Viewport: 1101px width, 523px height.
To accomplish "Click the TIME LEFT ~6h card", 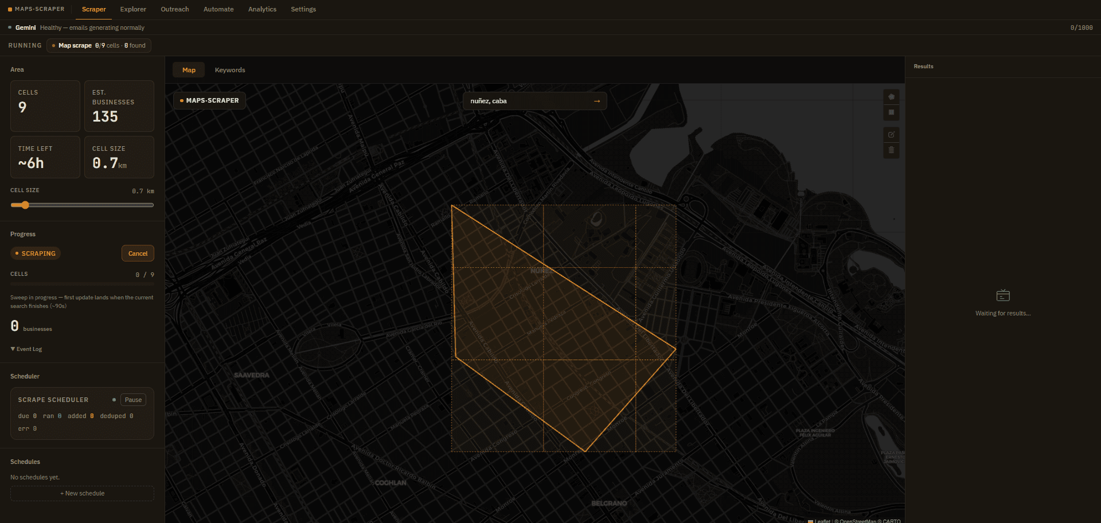I will (x=45, y=157).
